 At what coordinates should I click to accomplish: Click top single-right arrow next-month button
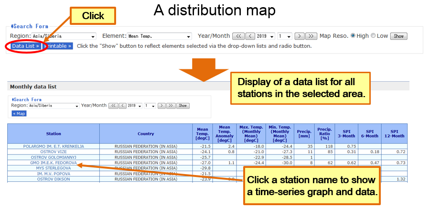tap(300, 36)
